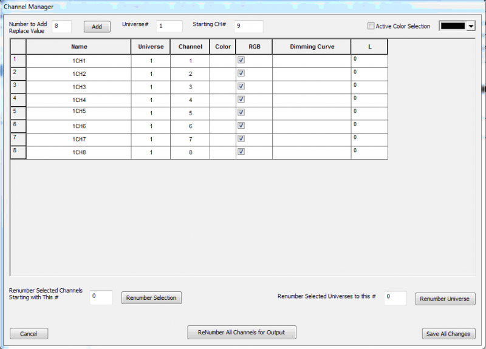Toggle RGB checkbox for 1CH4
Screen dimensions: 486x349
click(x=241, y=99)
